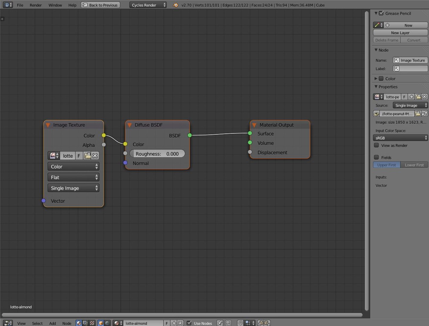Open Single Image dropdown in Image Texture node
429x326 pixels.
[x=73, y=188]
